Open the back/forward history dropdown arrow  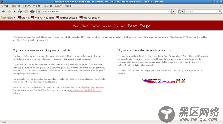coord(14,11)
